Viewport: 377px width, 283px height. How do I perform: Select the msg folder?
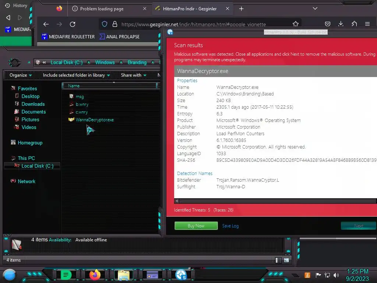click(x=77, y=97)
